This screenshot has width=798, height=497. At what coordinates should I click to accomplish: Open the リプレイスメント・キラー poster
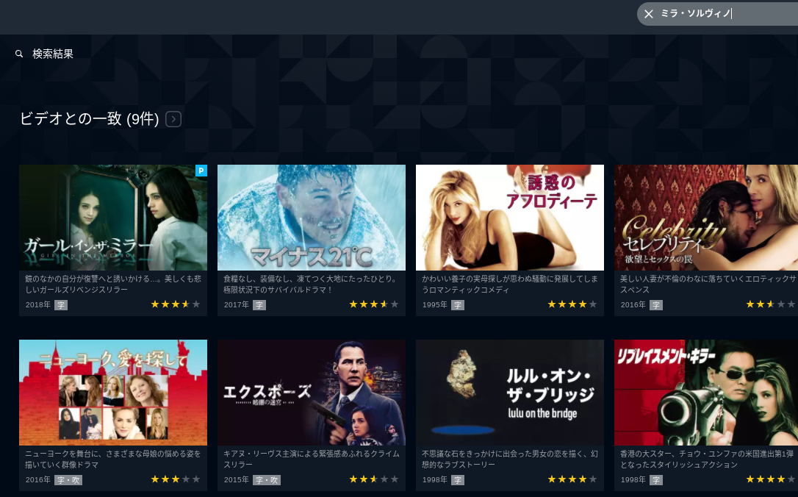click(x=706, y=393)
